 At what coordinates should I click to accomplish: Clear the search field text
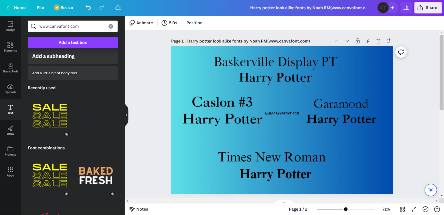(x=111, y=26)
